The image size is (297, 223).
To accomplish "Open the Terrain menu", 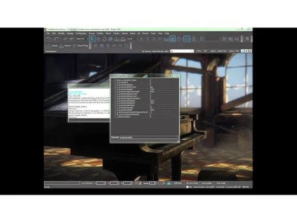I will (116, 33).
